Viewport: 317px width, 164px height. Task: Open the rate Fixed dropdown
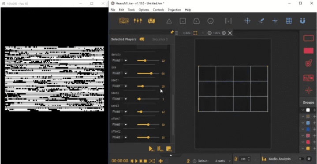coord(119,73)
